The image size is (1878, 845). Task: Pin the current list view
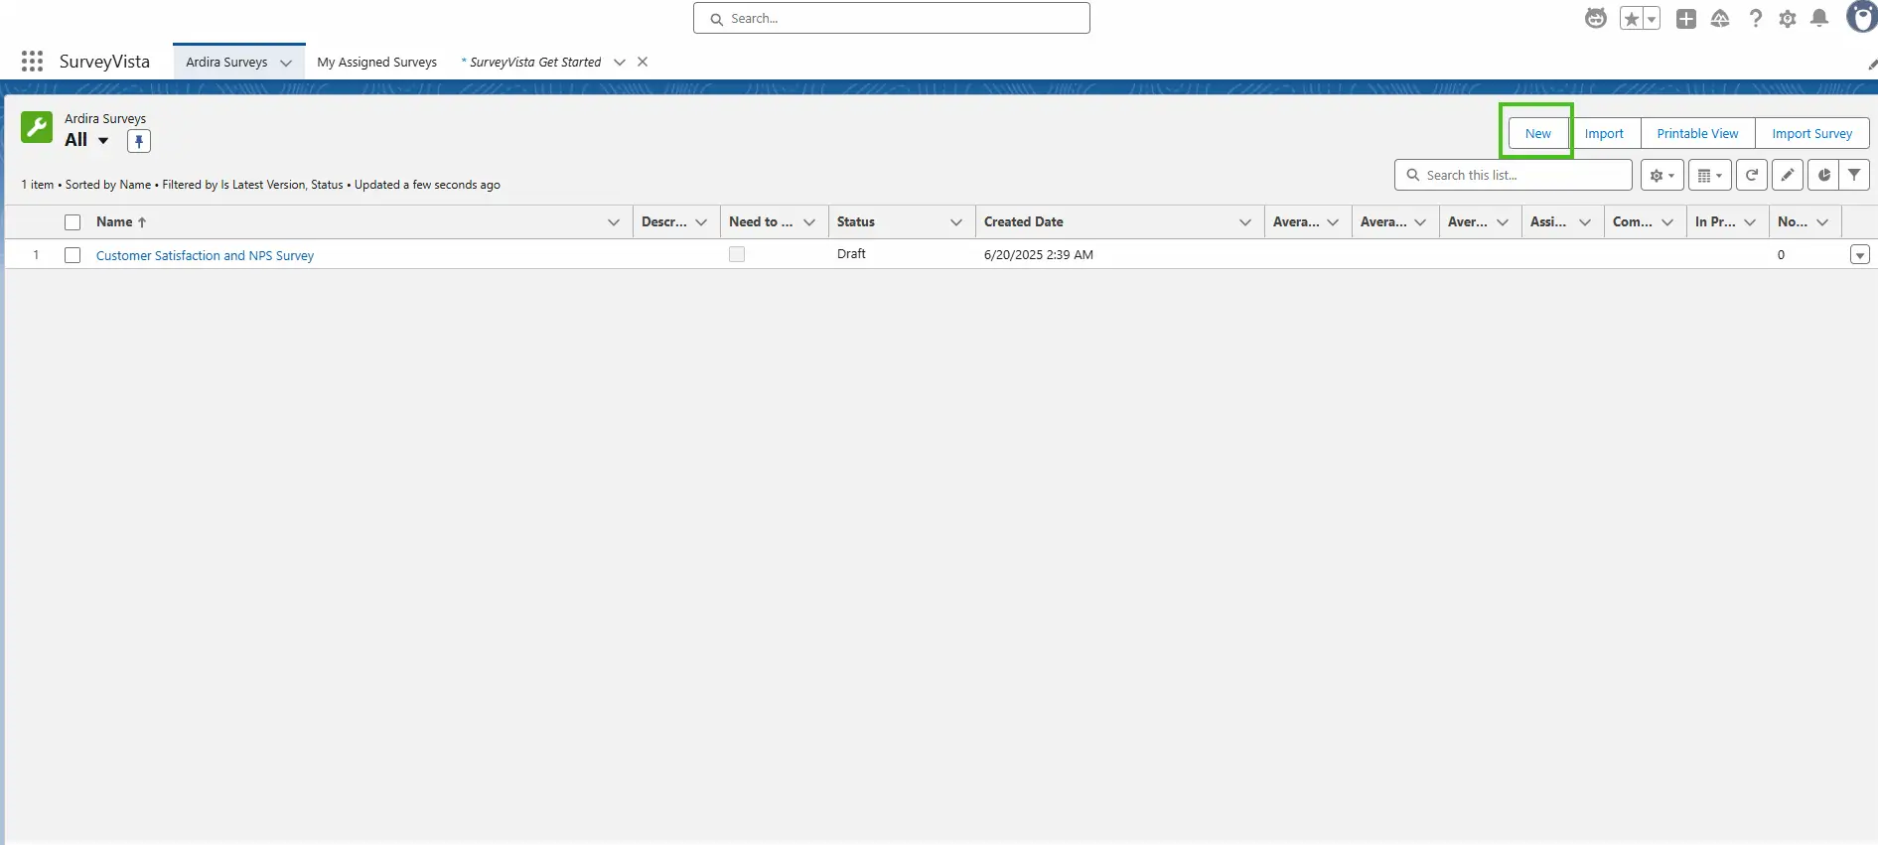[x=139, y=141]
